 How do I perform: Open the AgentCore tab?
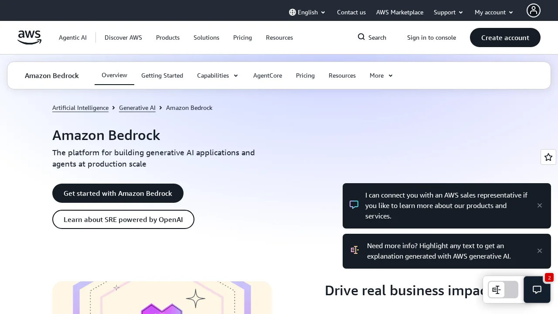(x=268, y=75)
